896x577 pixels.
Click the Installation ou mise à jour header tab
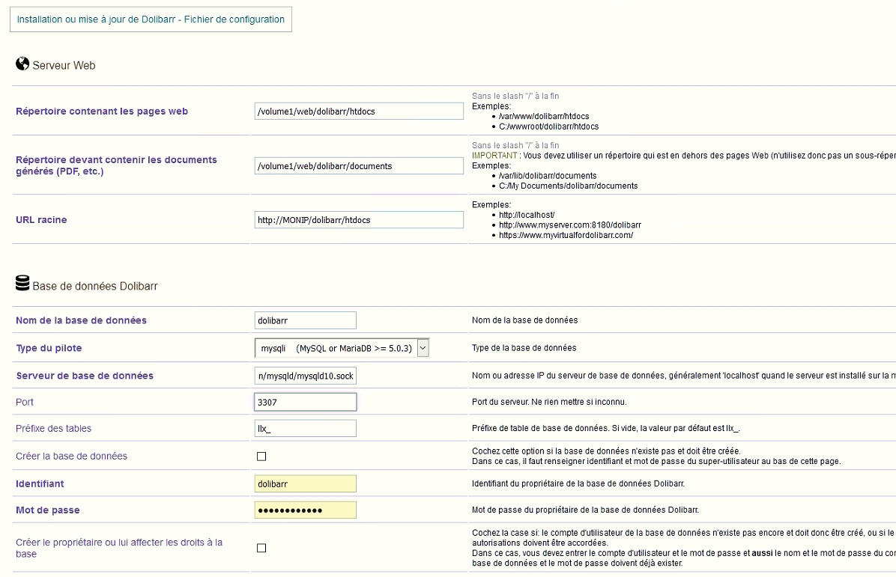pos(151,19)
